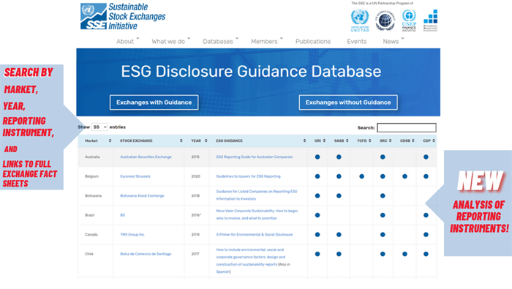Show Exchanges with Guidance
The height and width of the screenshot is (289, 512).
coord(154,102)
